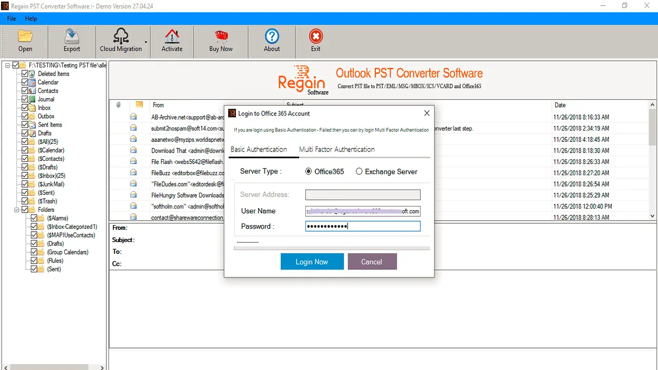658x370 pixels.
Task: Click the Date column header
Action: [x=560, y=105]
